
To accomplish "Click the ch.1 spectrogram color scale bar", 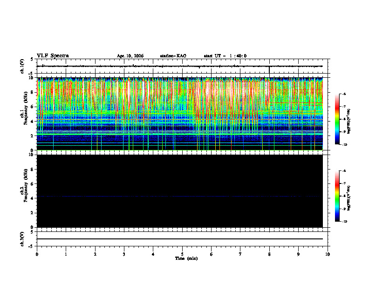I will coord(337,119).
